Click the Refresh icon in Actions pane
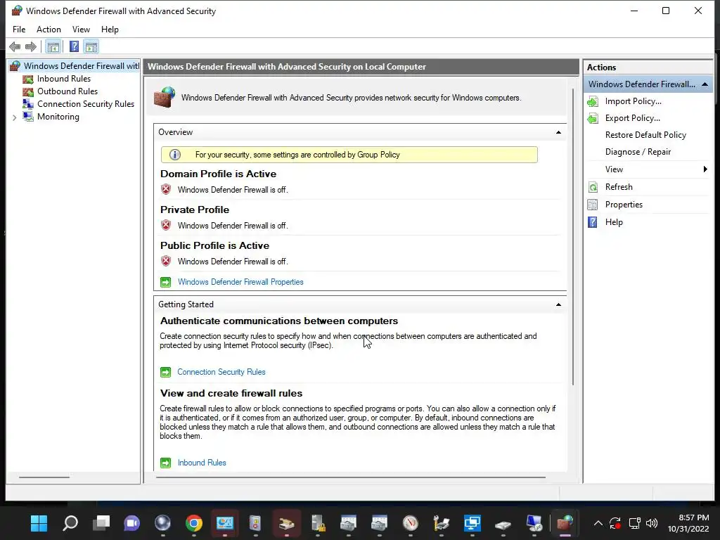 593,187
